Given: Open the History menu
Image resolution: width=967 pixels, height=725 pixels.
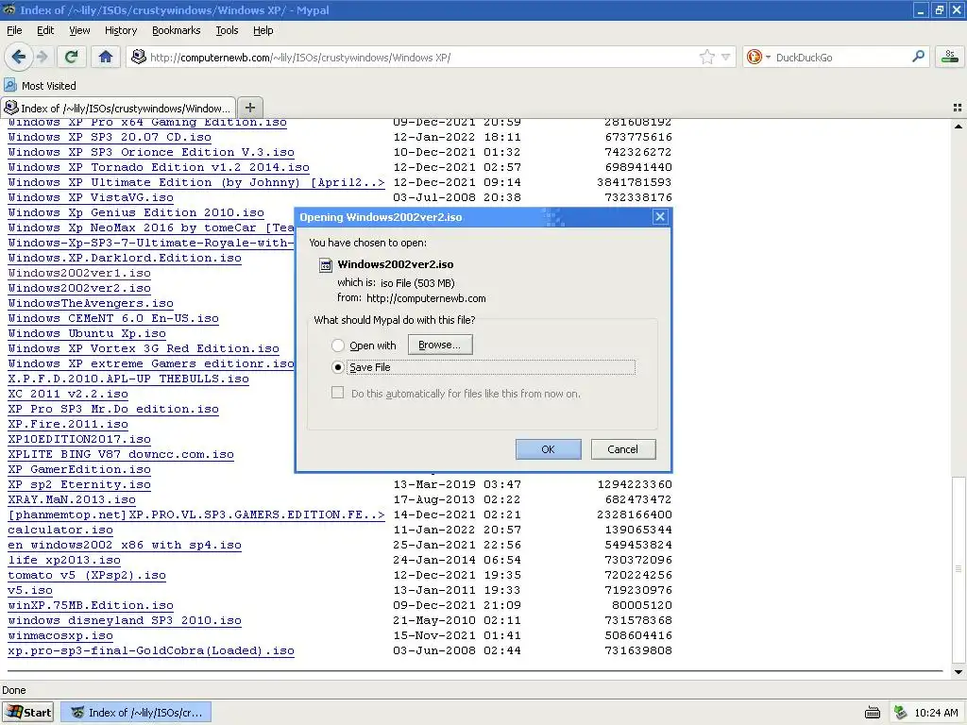Looking at the screenshot, I should point(121,30).
